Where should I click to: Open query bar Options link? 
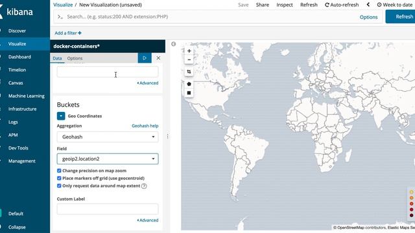coord(368,17)
